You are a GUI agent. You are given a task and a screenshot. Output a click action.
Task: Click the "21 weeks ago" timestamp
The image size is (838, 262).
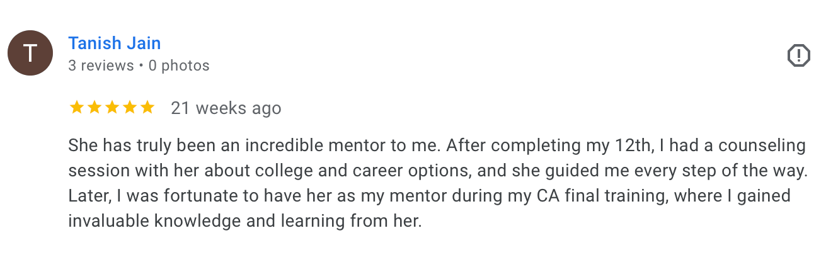[226, 108]
